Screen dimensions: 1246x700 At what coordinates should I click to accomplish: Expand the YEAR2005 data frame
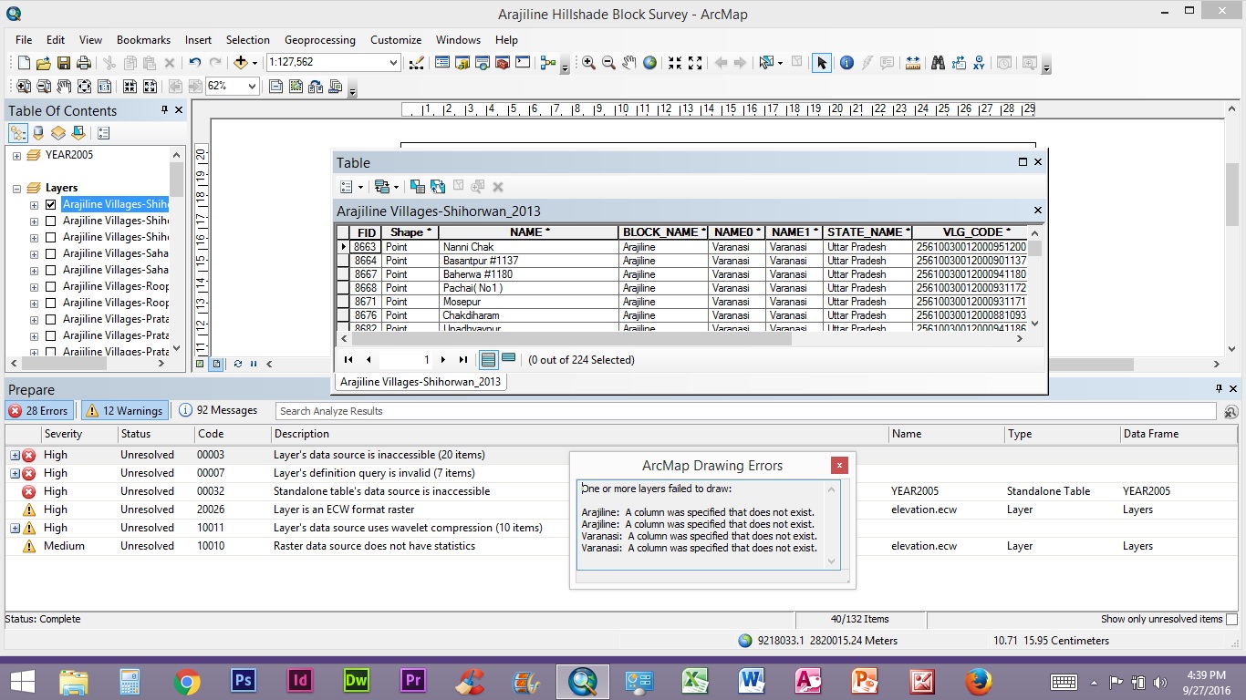16,156
